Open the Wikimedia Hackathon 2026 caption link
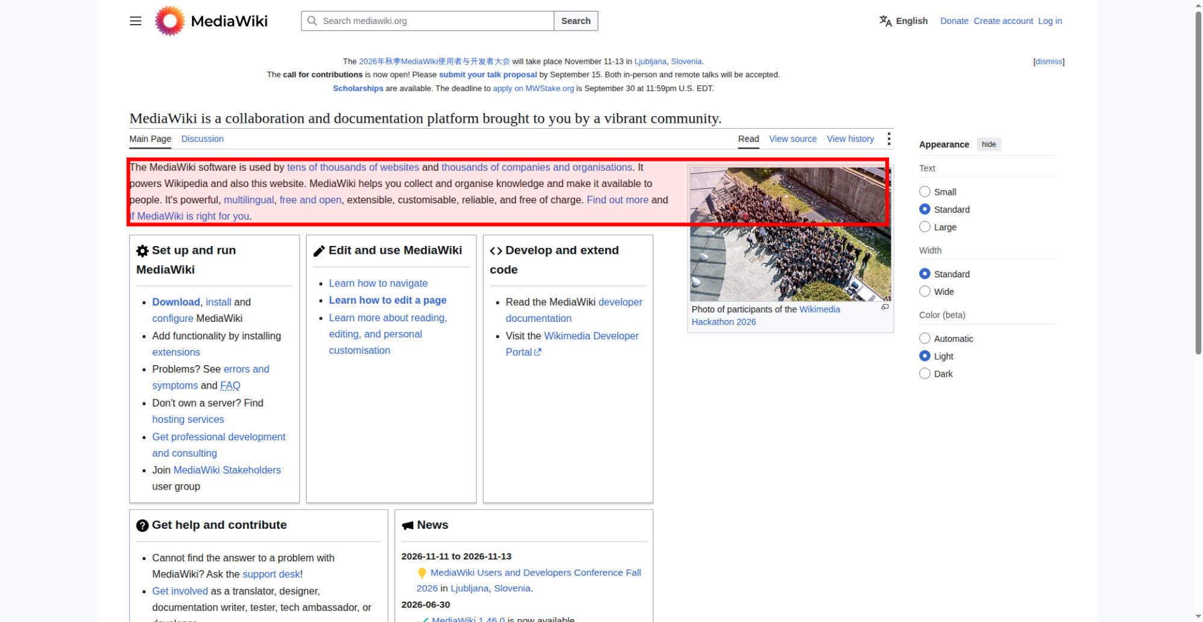This screenshot has width=1203, height=622. click(766, 316)
